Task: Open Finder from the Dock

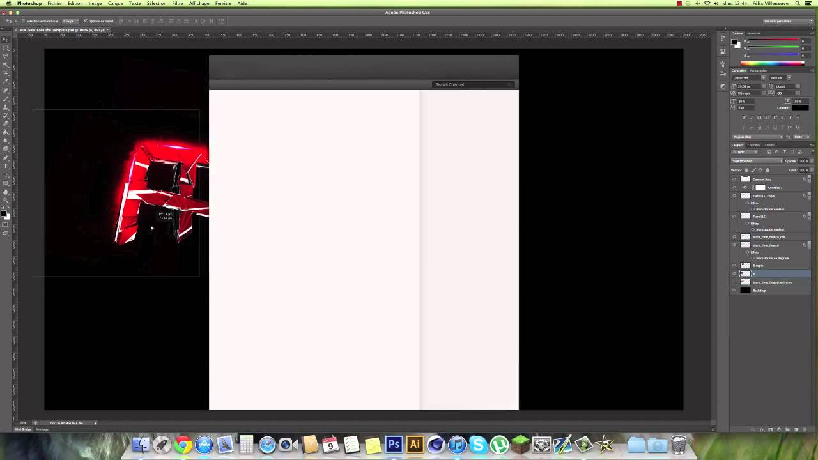Action: tap(141, 444)
